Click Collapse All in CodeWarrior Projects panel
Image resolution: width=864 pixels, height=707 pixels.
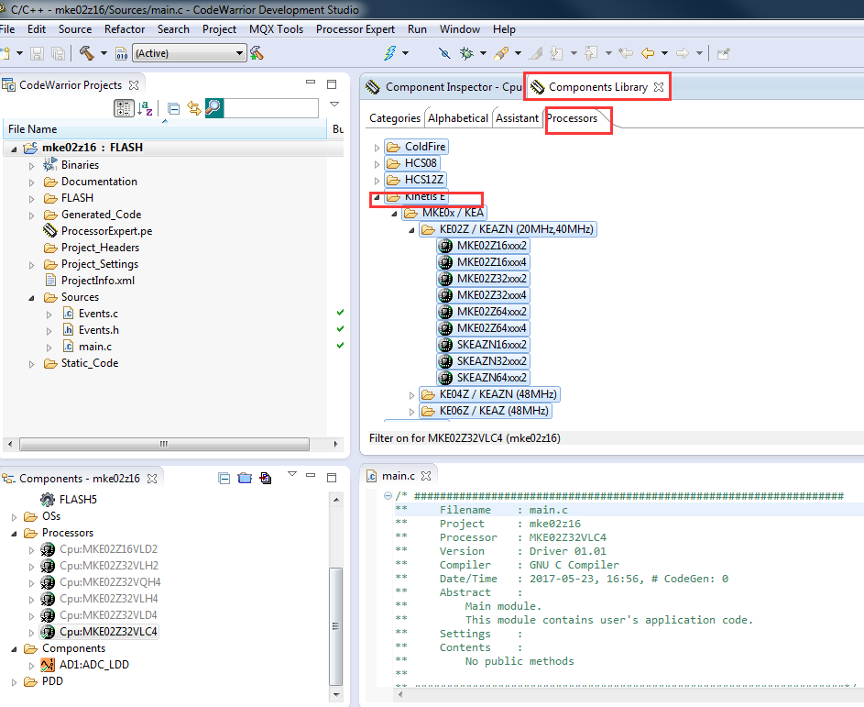pyautogui.click(x=174, y=108)
